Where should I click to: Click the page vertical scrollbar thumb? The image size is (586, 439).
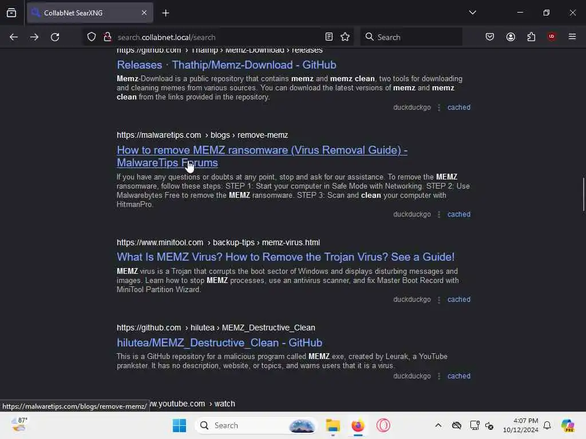[x=583, y=195]
